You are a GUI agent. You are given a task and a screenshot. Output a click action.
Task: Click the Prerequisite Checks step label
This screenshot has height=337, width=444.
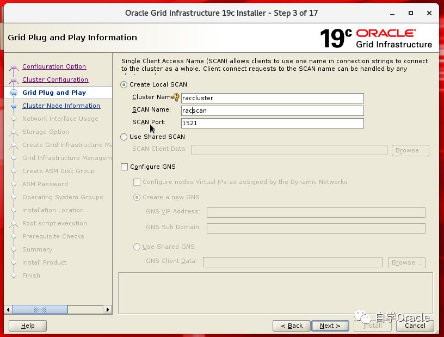pyautogui.click(x=53, y=236)
